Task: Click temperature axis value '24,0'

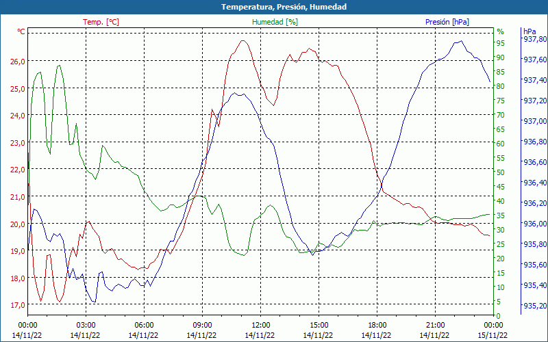Action: coord(18,116)
